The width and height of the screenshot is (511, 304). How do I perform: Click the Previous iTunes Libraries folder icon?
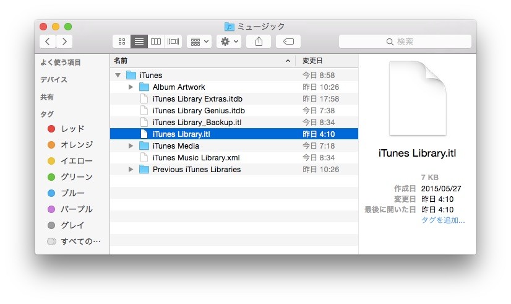click(x=144, y=169)
